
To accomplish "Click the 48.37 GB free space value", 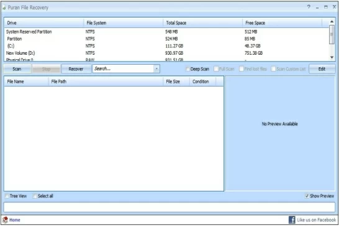I will click(x=253, y=46).
